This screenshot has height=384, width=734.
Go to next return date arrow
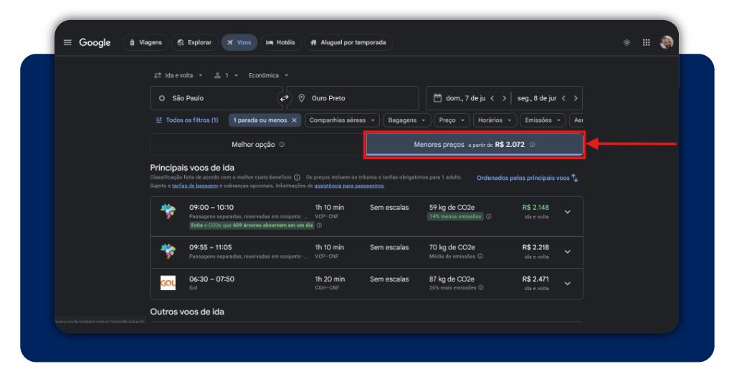pos(576,98)
